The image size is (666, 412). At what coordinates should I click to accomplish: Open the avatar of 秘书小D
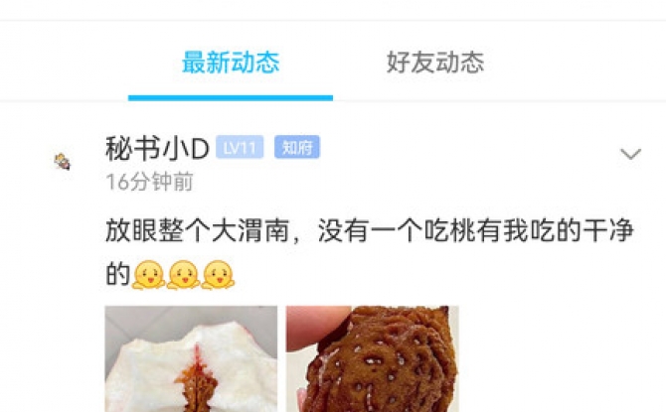pyautogui.click(x=63, y=162)
